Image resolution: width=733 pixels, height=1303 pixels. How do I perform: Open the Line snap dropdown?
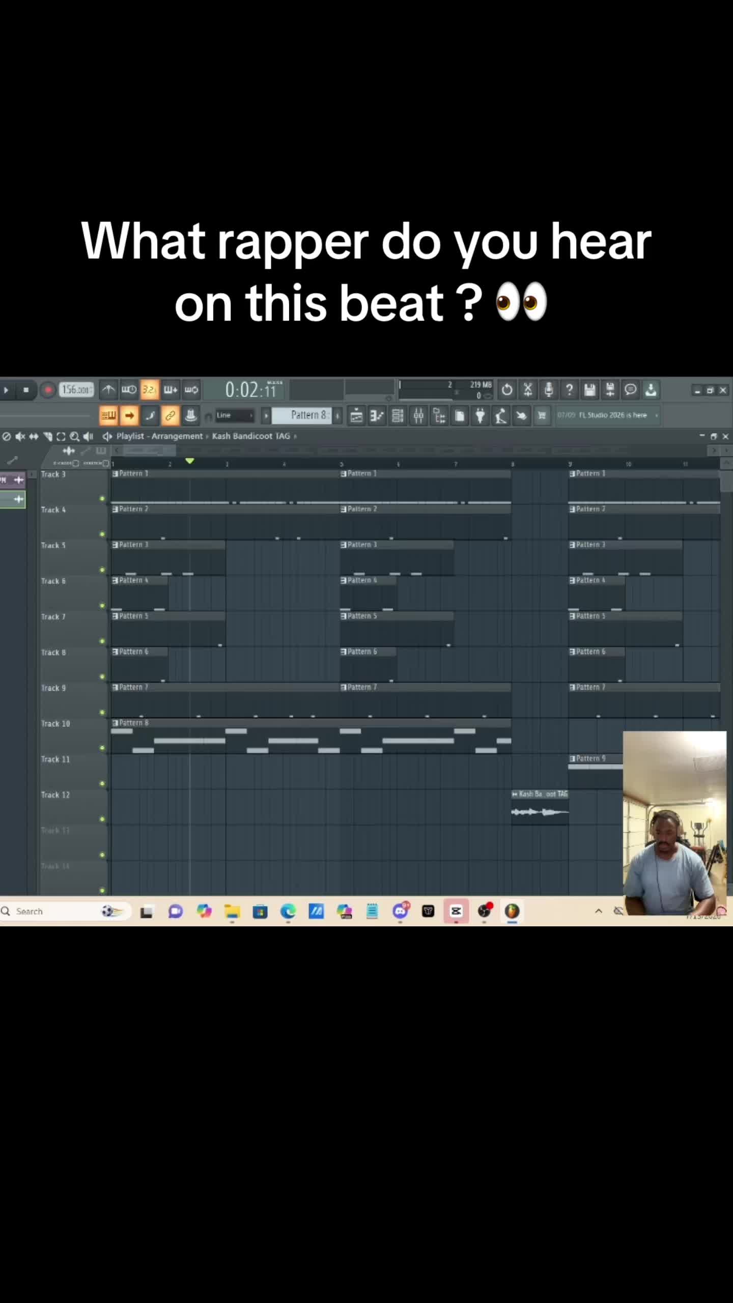[234, 415]
